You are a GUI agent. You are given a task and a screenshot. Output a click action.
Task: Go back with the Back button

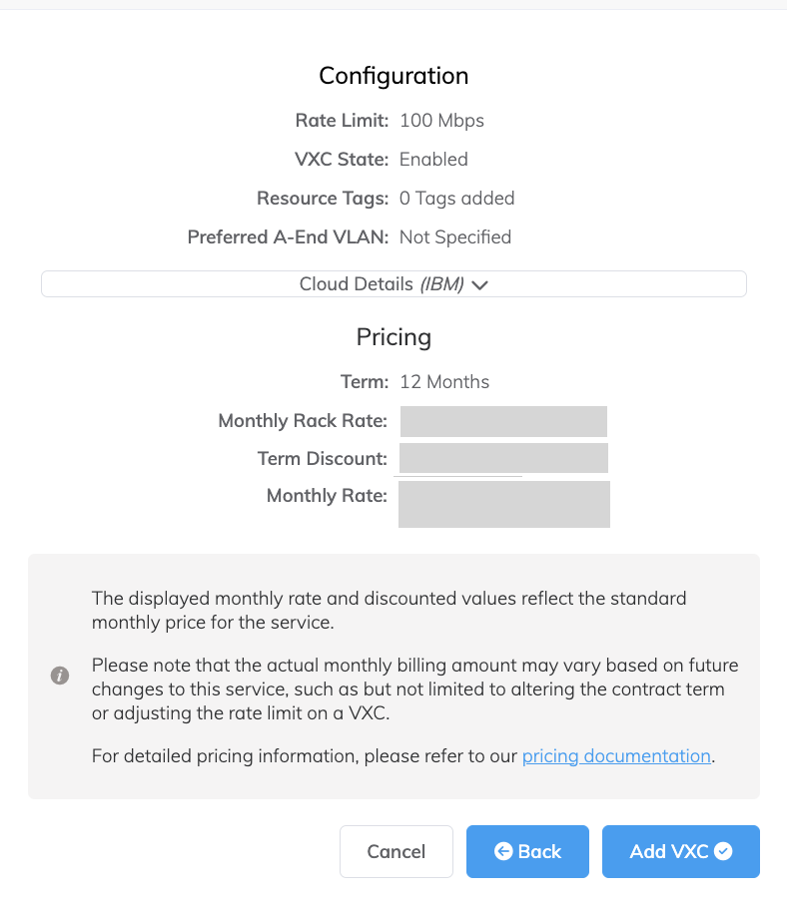(x=527, y=851)
